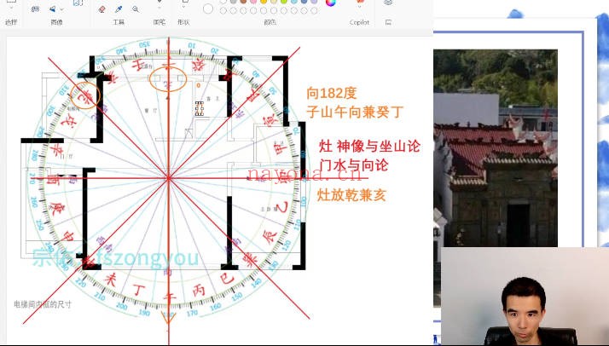Click the temple photo in the slide window

496,147
